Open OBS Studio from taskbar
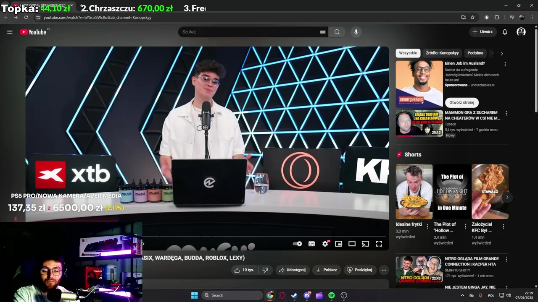The image size is (538, 302). point(344,295)
